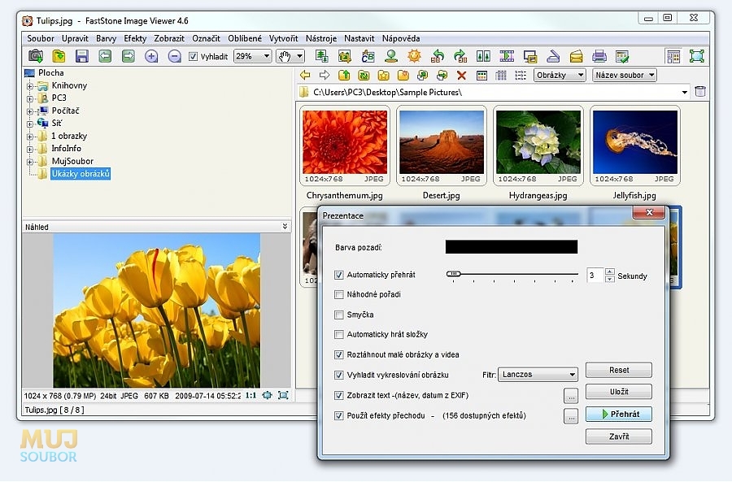
Task: Open the Obrázky filter dropdown
Action: tap(560, 75)
